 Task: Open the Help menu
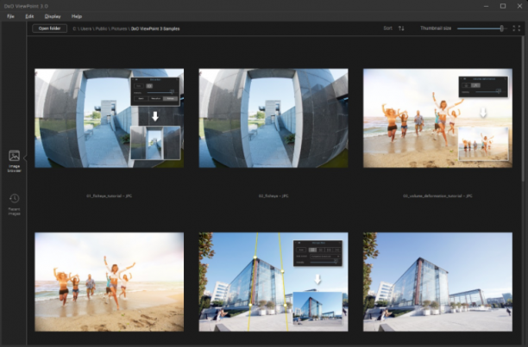pyautogui.click(x=77, y=16)
